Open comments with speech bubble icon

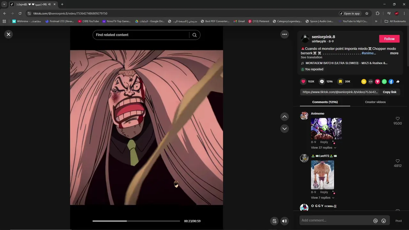coord(322,81)
